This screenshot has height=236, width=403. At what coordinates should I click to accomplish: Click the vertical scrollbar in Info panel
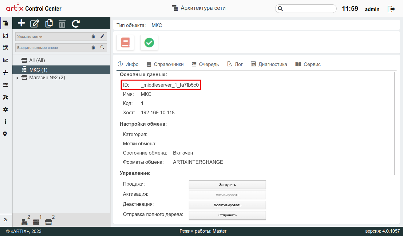click(395, 123)
